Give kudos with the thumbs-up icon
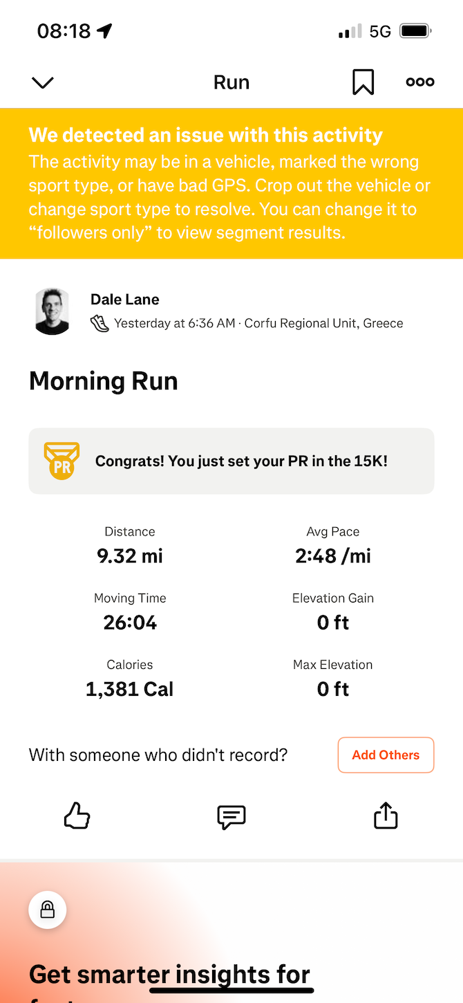 tap(77, 816)
